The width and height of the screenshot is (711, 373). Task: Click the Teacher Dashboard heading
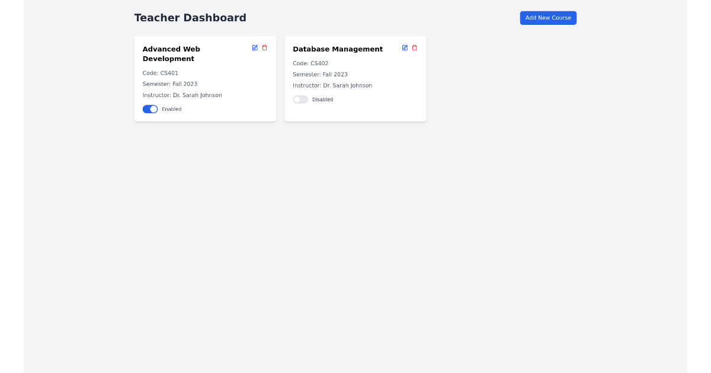(x=190, y=18)
